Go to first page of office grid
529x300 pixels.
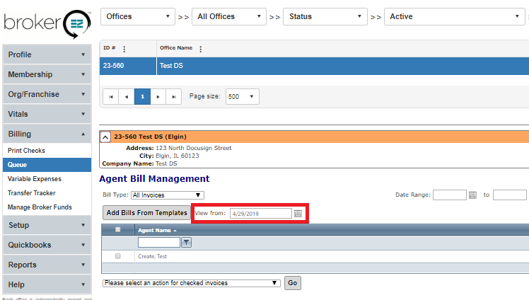tap(111, 97)
